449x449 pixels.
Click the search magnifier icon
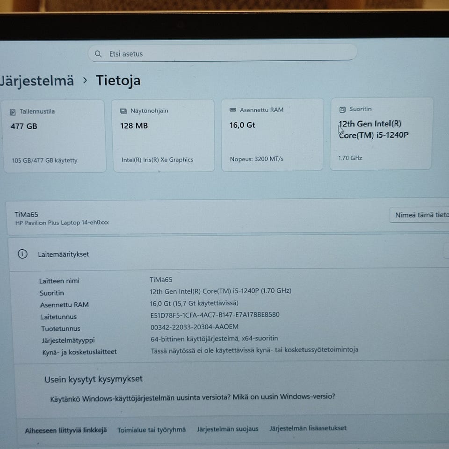tap(98, 53)
